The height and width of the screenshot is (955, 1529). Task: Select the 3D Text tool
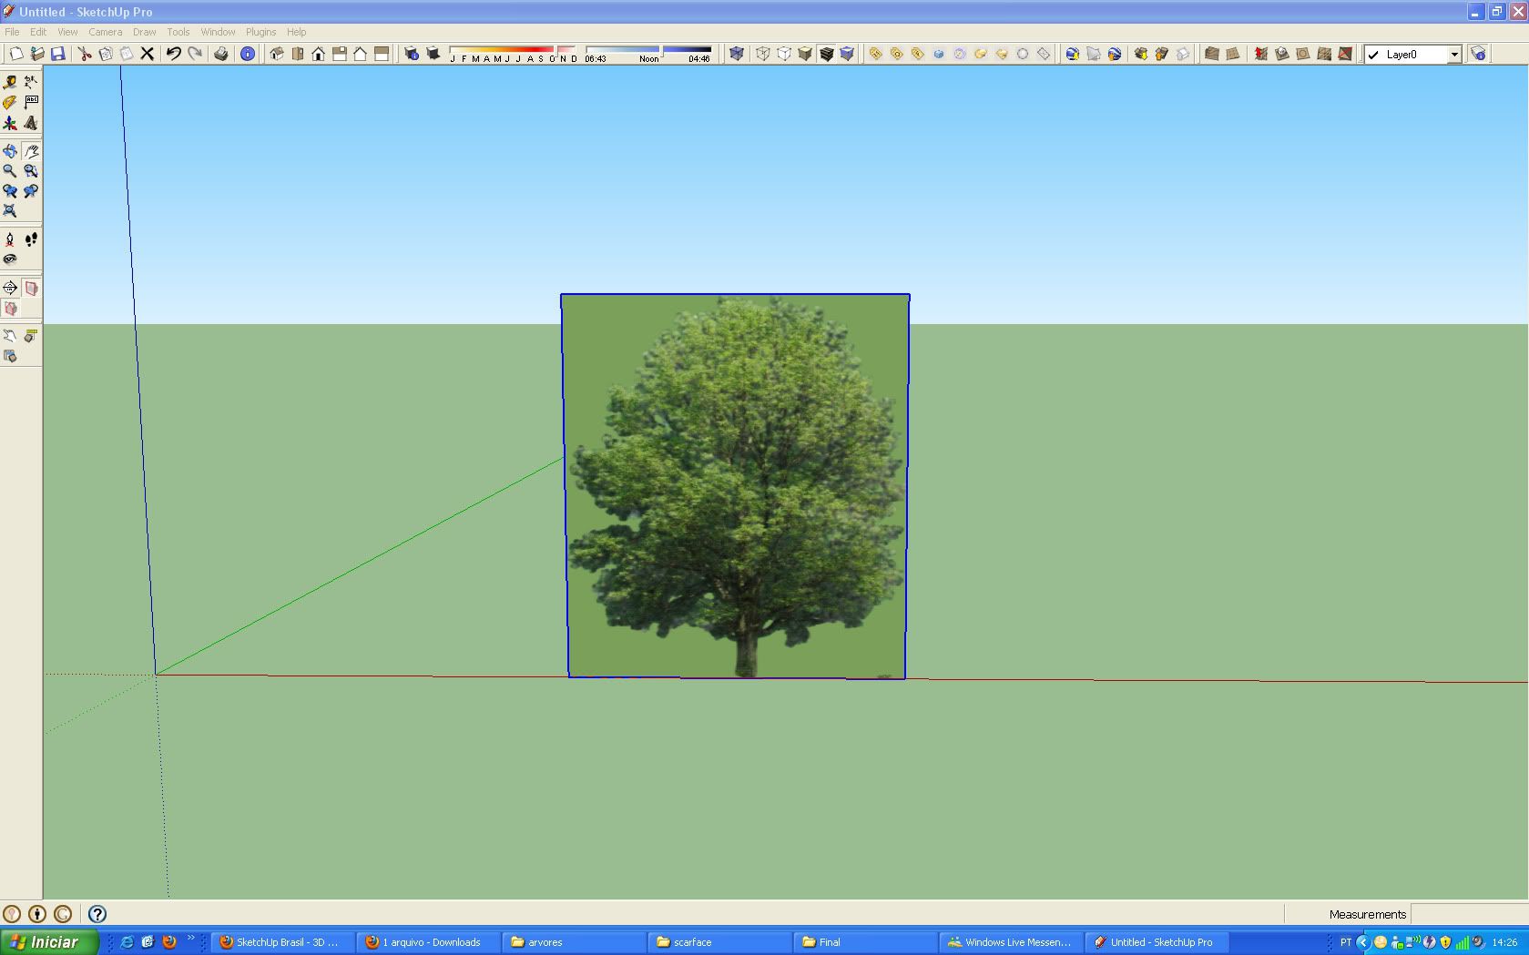(x=31, y=123)
